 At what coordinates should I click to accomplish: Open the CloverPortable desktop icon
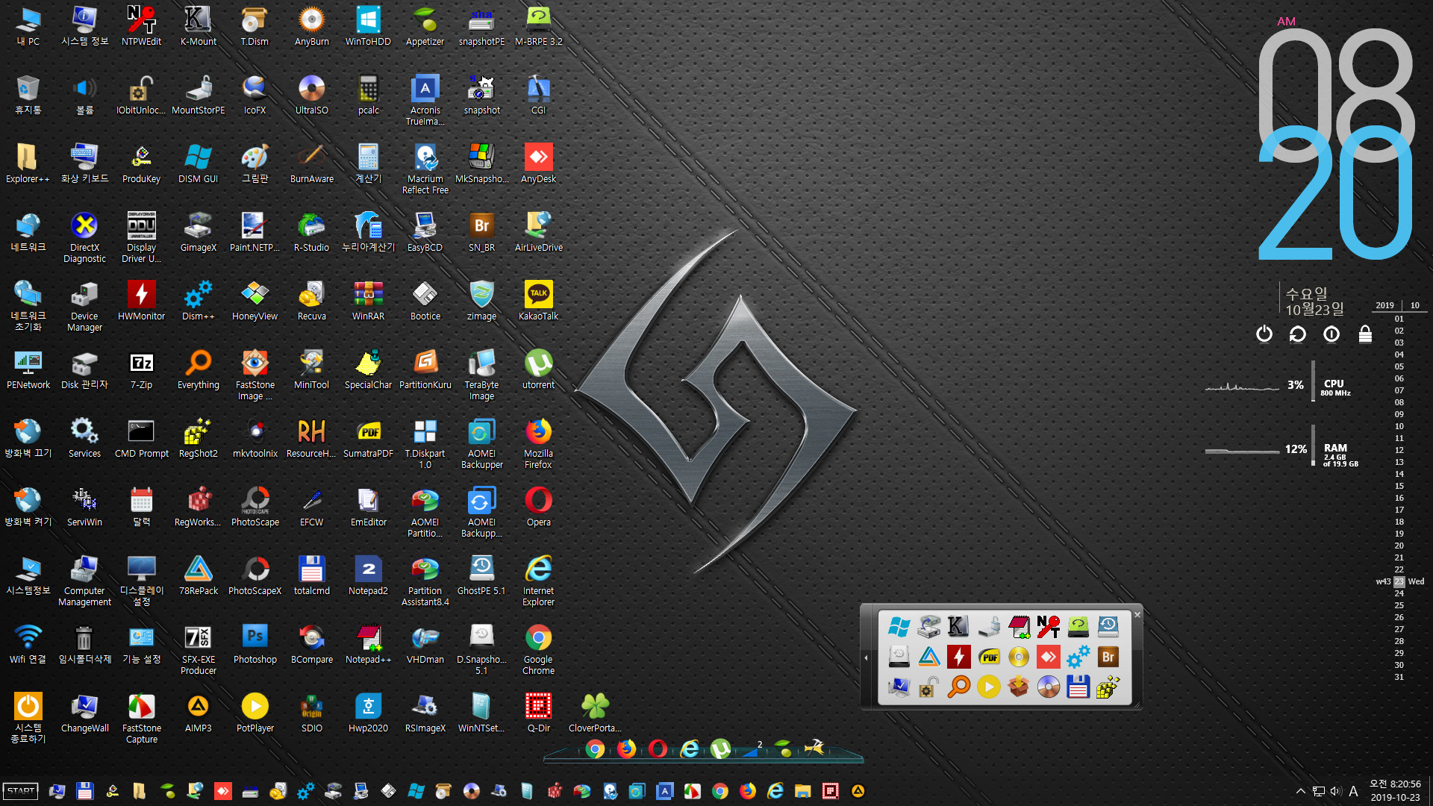coord(595,713)
